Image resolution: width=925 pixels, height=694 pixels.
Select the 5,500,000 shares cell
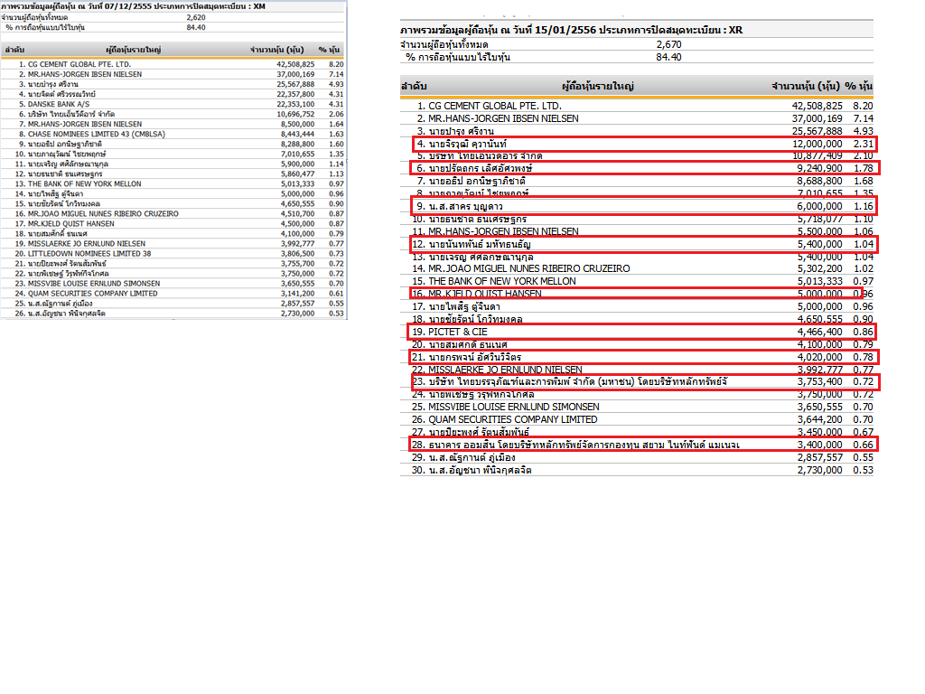pyautogui.click(x=819, y=231)
